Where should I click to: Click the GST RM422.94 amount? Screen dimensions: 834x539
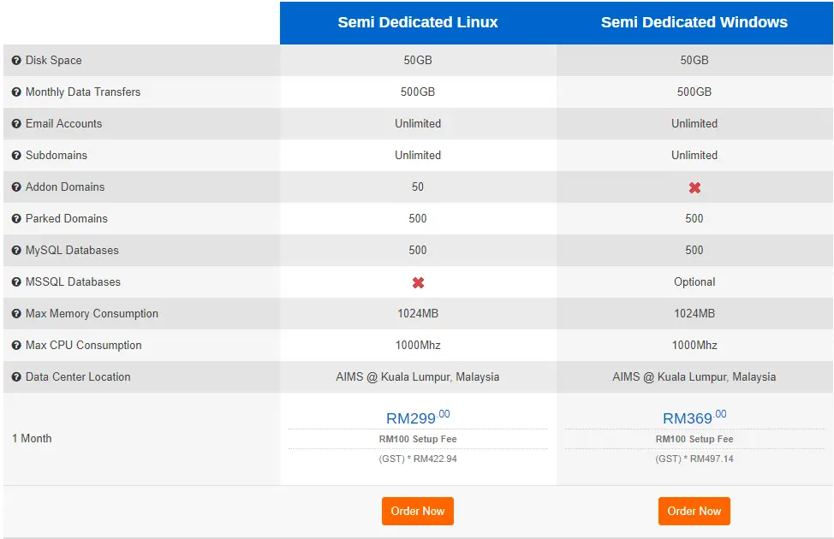coord(418,459)
